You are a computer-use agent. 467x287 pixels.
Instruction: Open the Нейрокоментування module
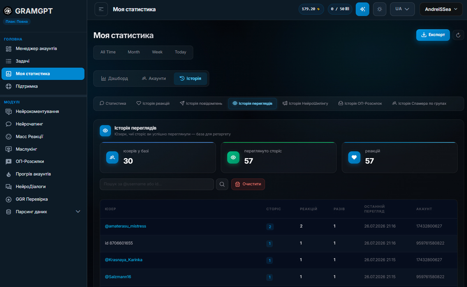[43, 112]
